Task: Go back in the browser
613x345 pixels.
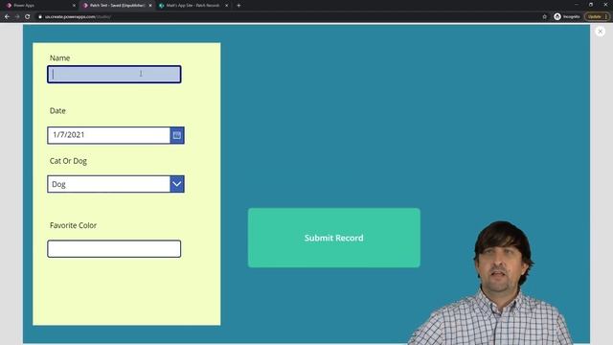Action: (7, 17)
